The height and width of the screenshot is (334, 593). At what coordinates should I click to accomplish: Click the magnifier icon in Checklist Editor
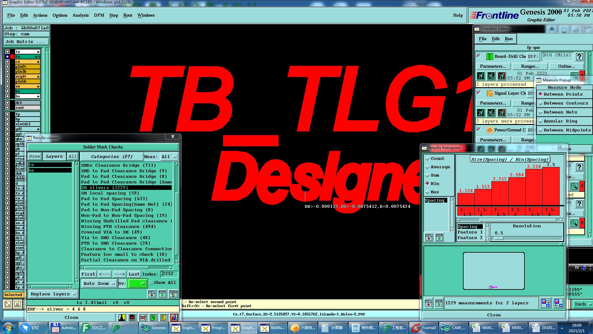[574, 186]
